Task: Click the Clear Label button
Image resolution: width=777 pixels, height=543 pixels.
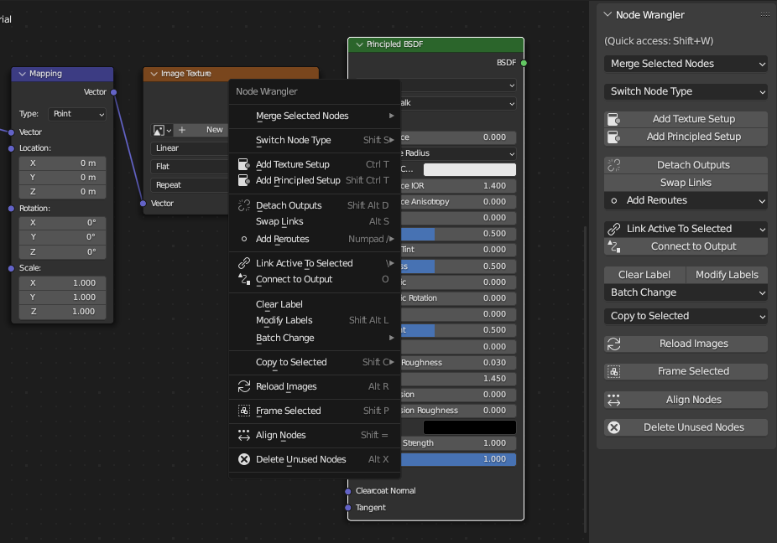Action: pos(644,274)
